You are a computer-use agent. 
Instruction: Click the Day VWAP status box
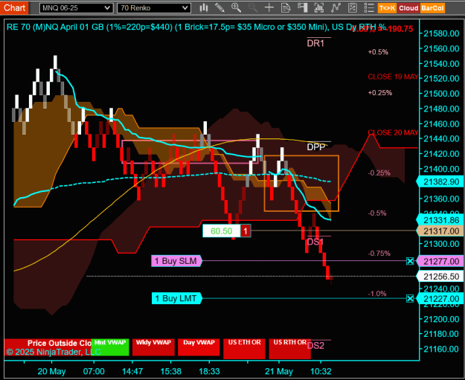pyautogui.click(x=199, y=347)
